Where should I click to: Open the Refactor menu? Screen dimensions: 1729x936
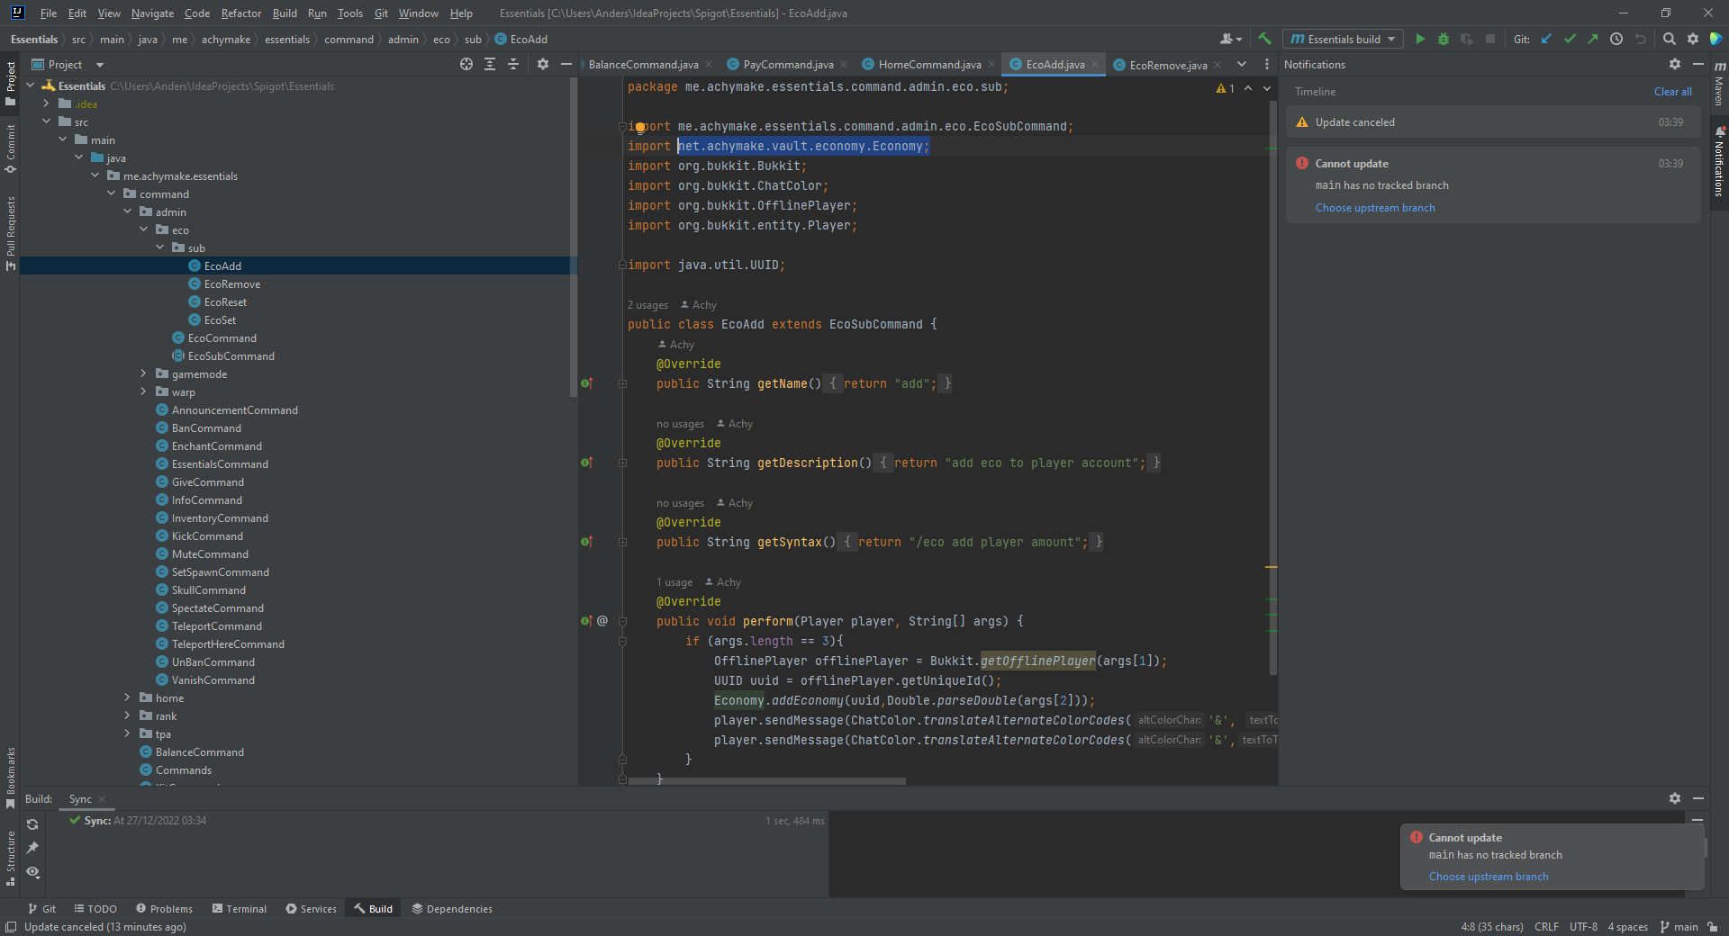coord(240,13)
